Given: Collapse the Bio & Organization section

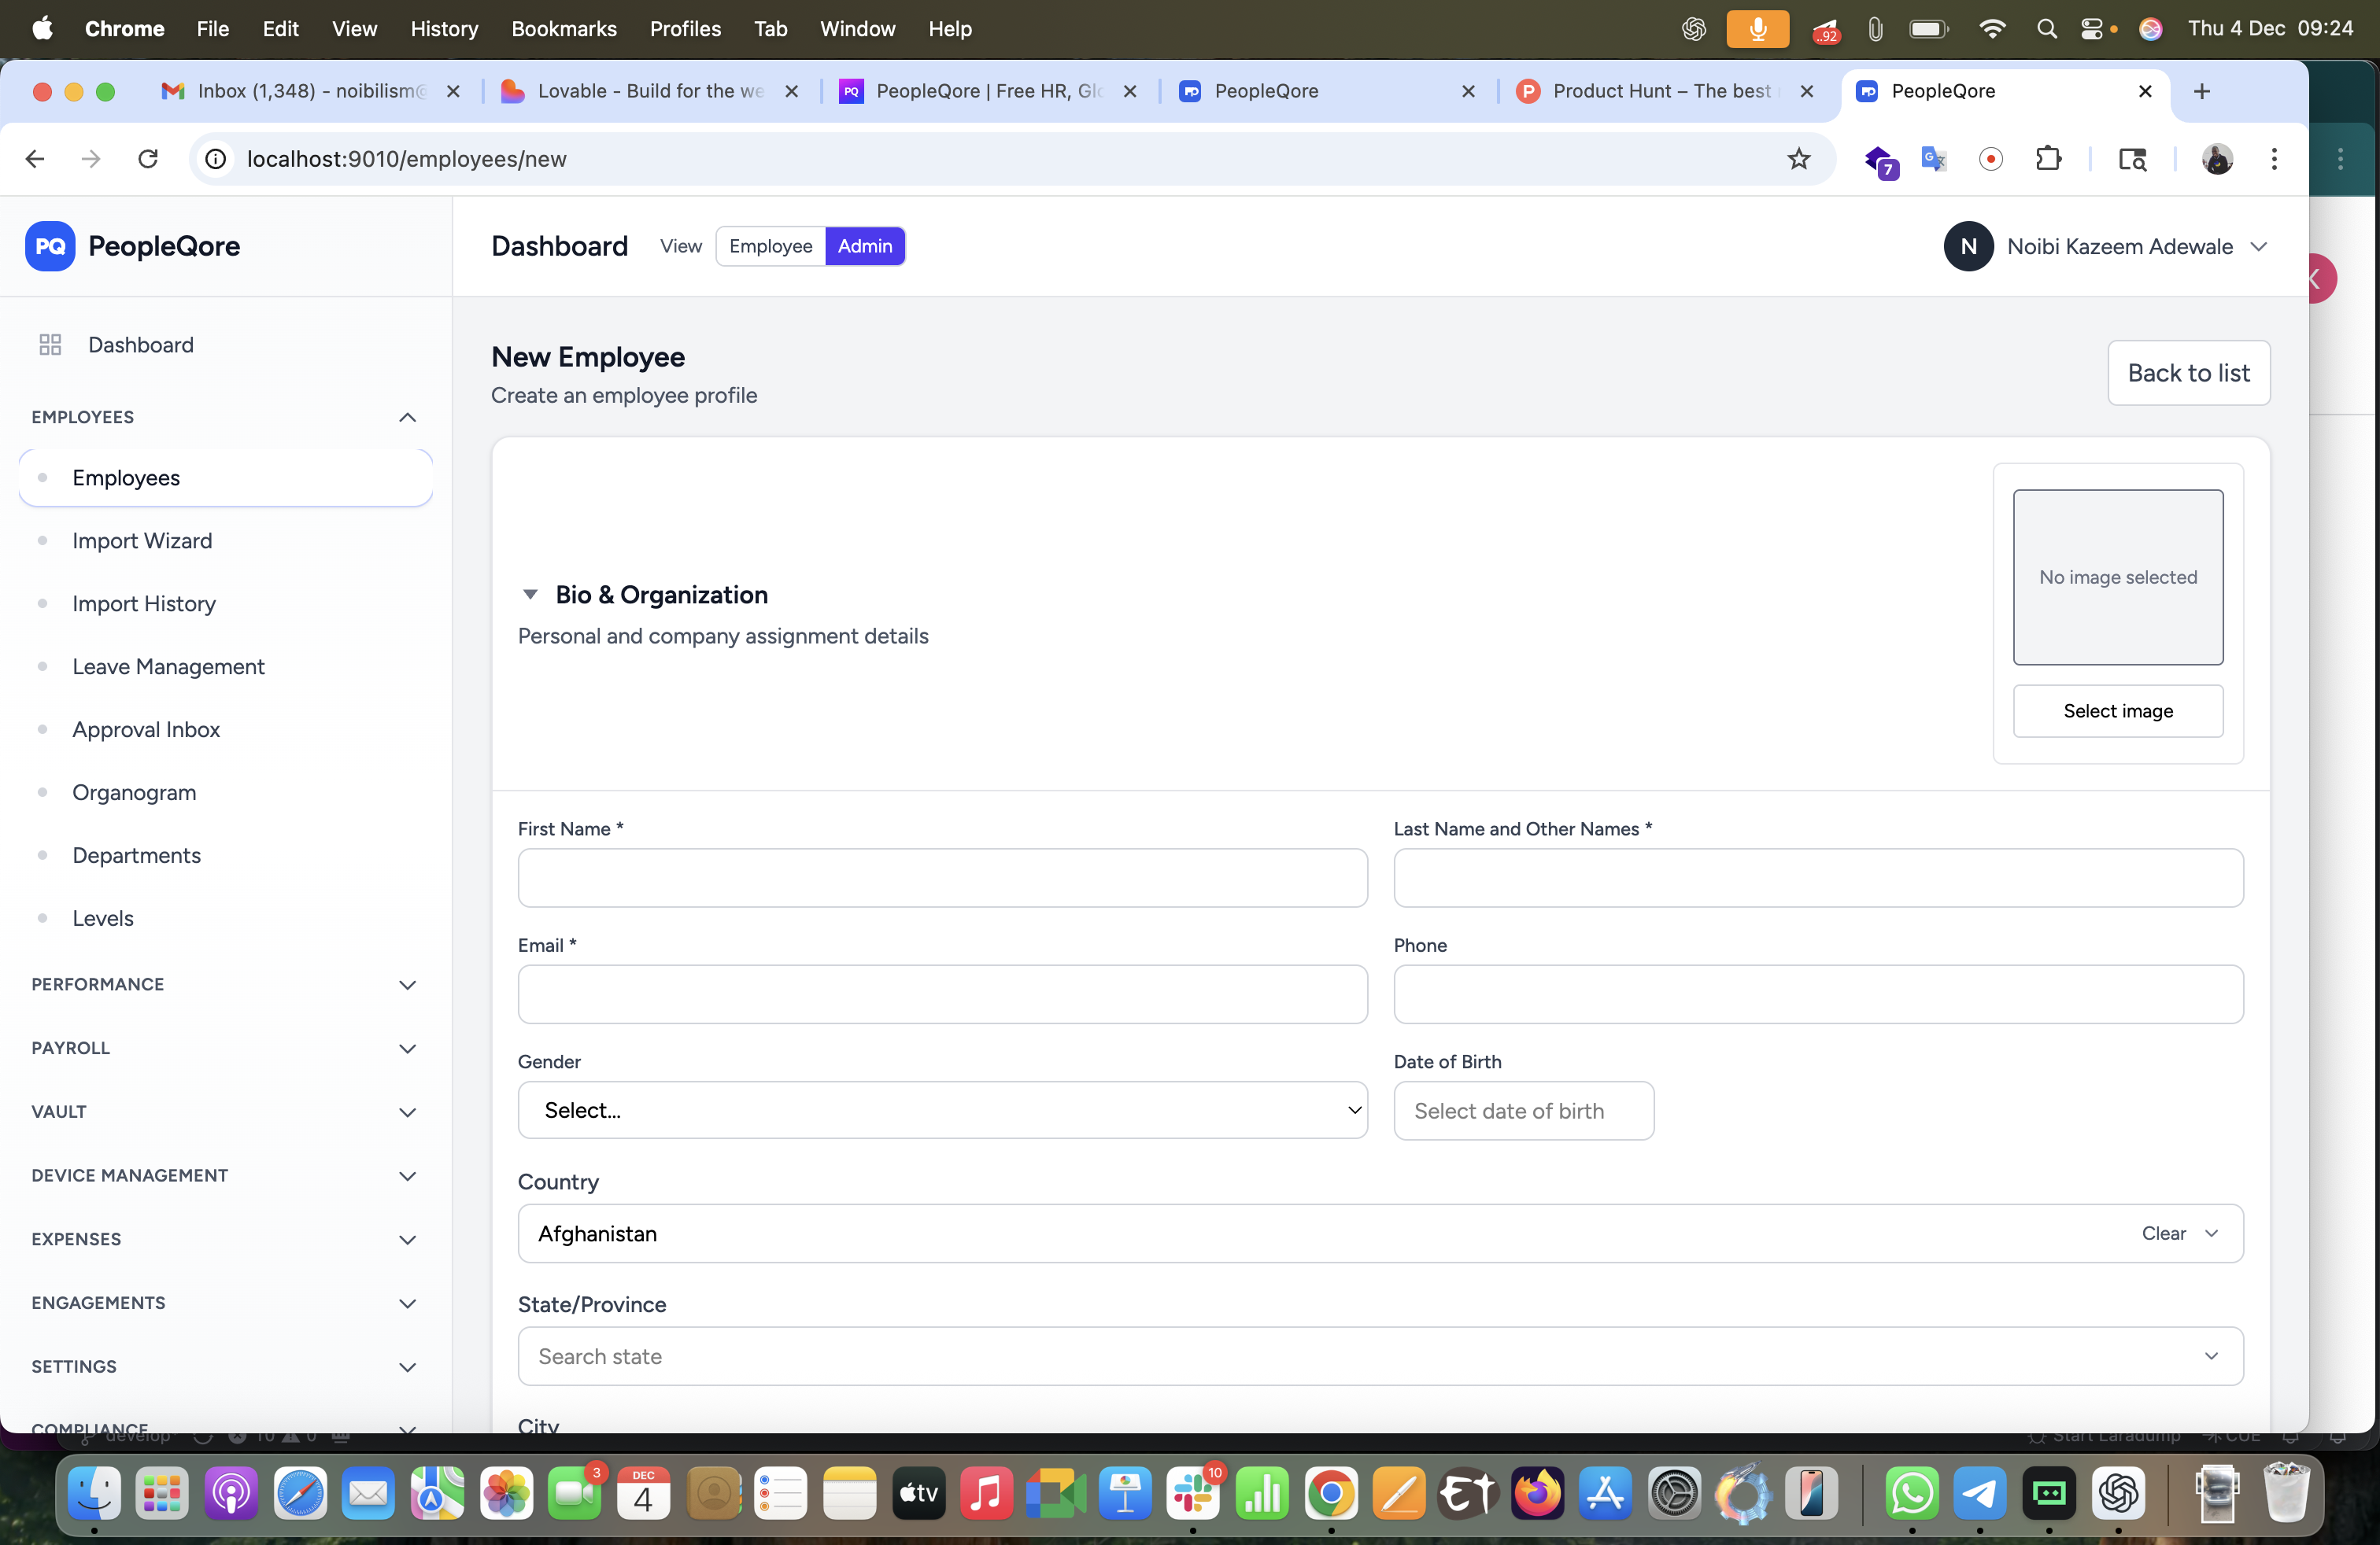Looking at the screenshot, I should click(530, 595).
